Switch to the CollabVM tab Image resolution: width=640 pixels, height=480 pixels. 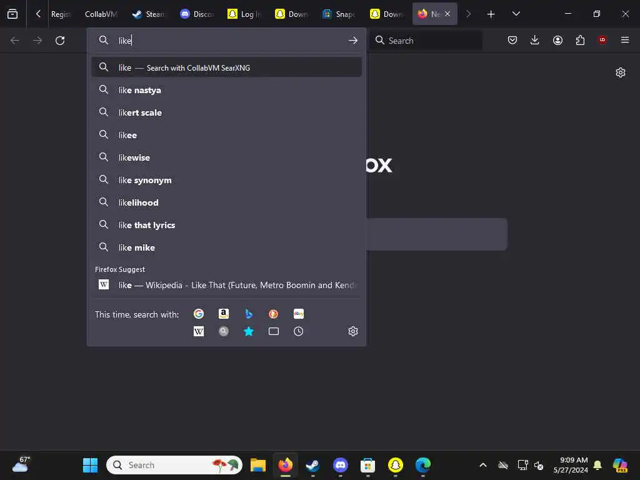pyautogui.click(x=101, y=14)
